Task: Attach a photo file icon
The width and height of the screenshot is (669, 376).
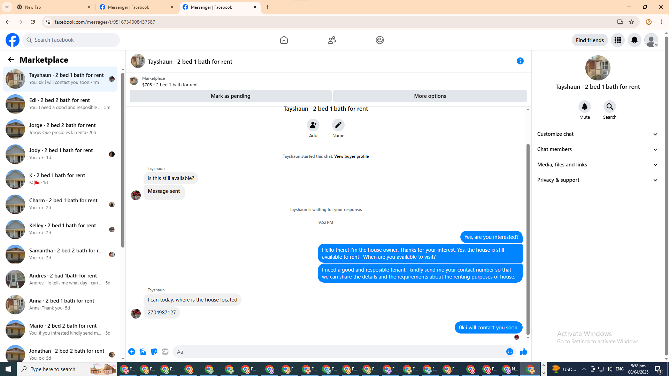Action: pos(143,352)
